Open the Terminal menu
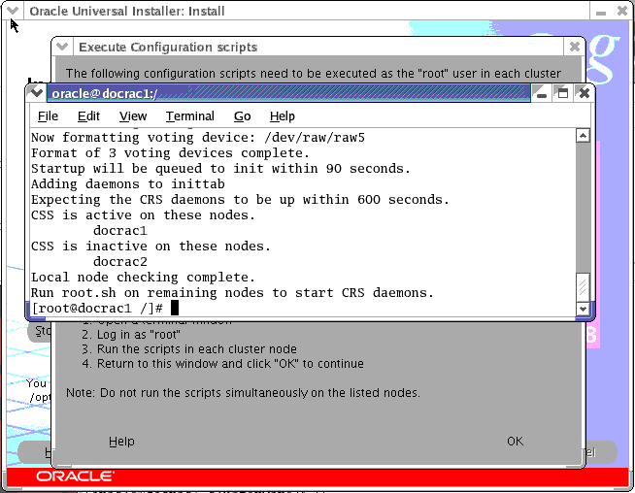 [189, 116]
